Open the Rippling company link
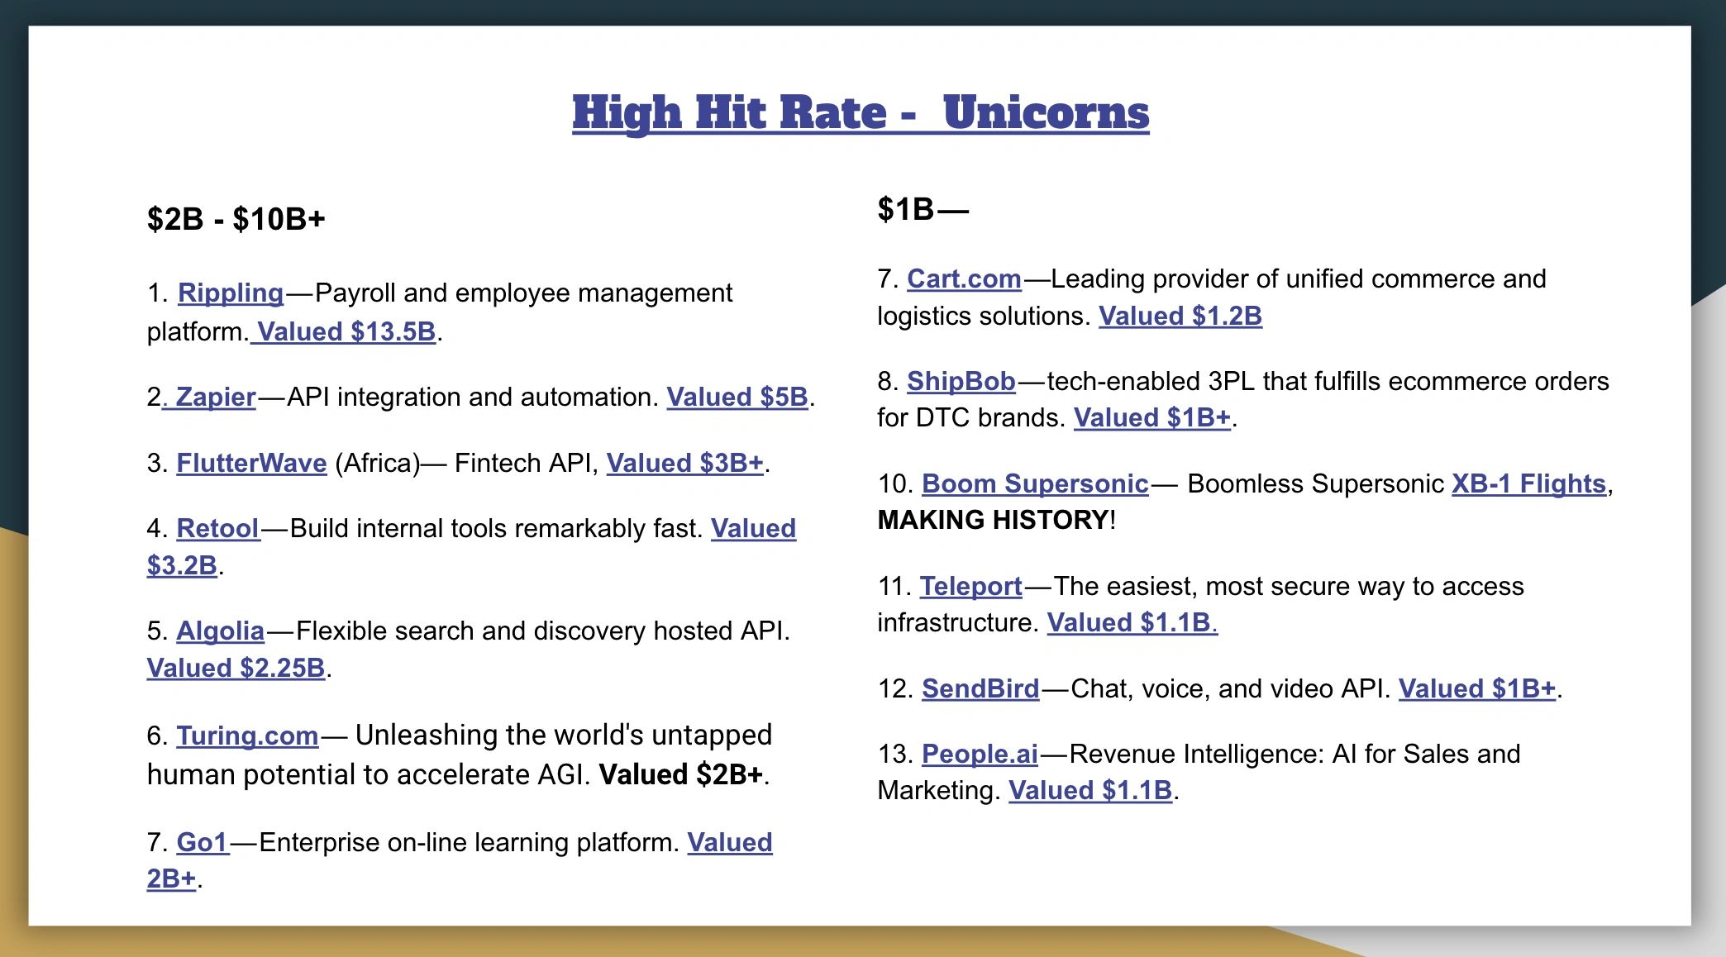Screen dimensions: 1726x957 (x=231, y=293)
